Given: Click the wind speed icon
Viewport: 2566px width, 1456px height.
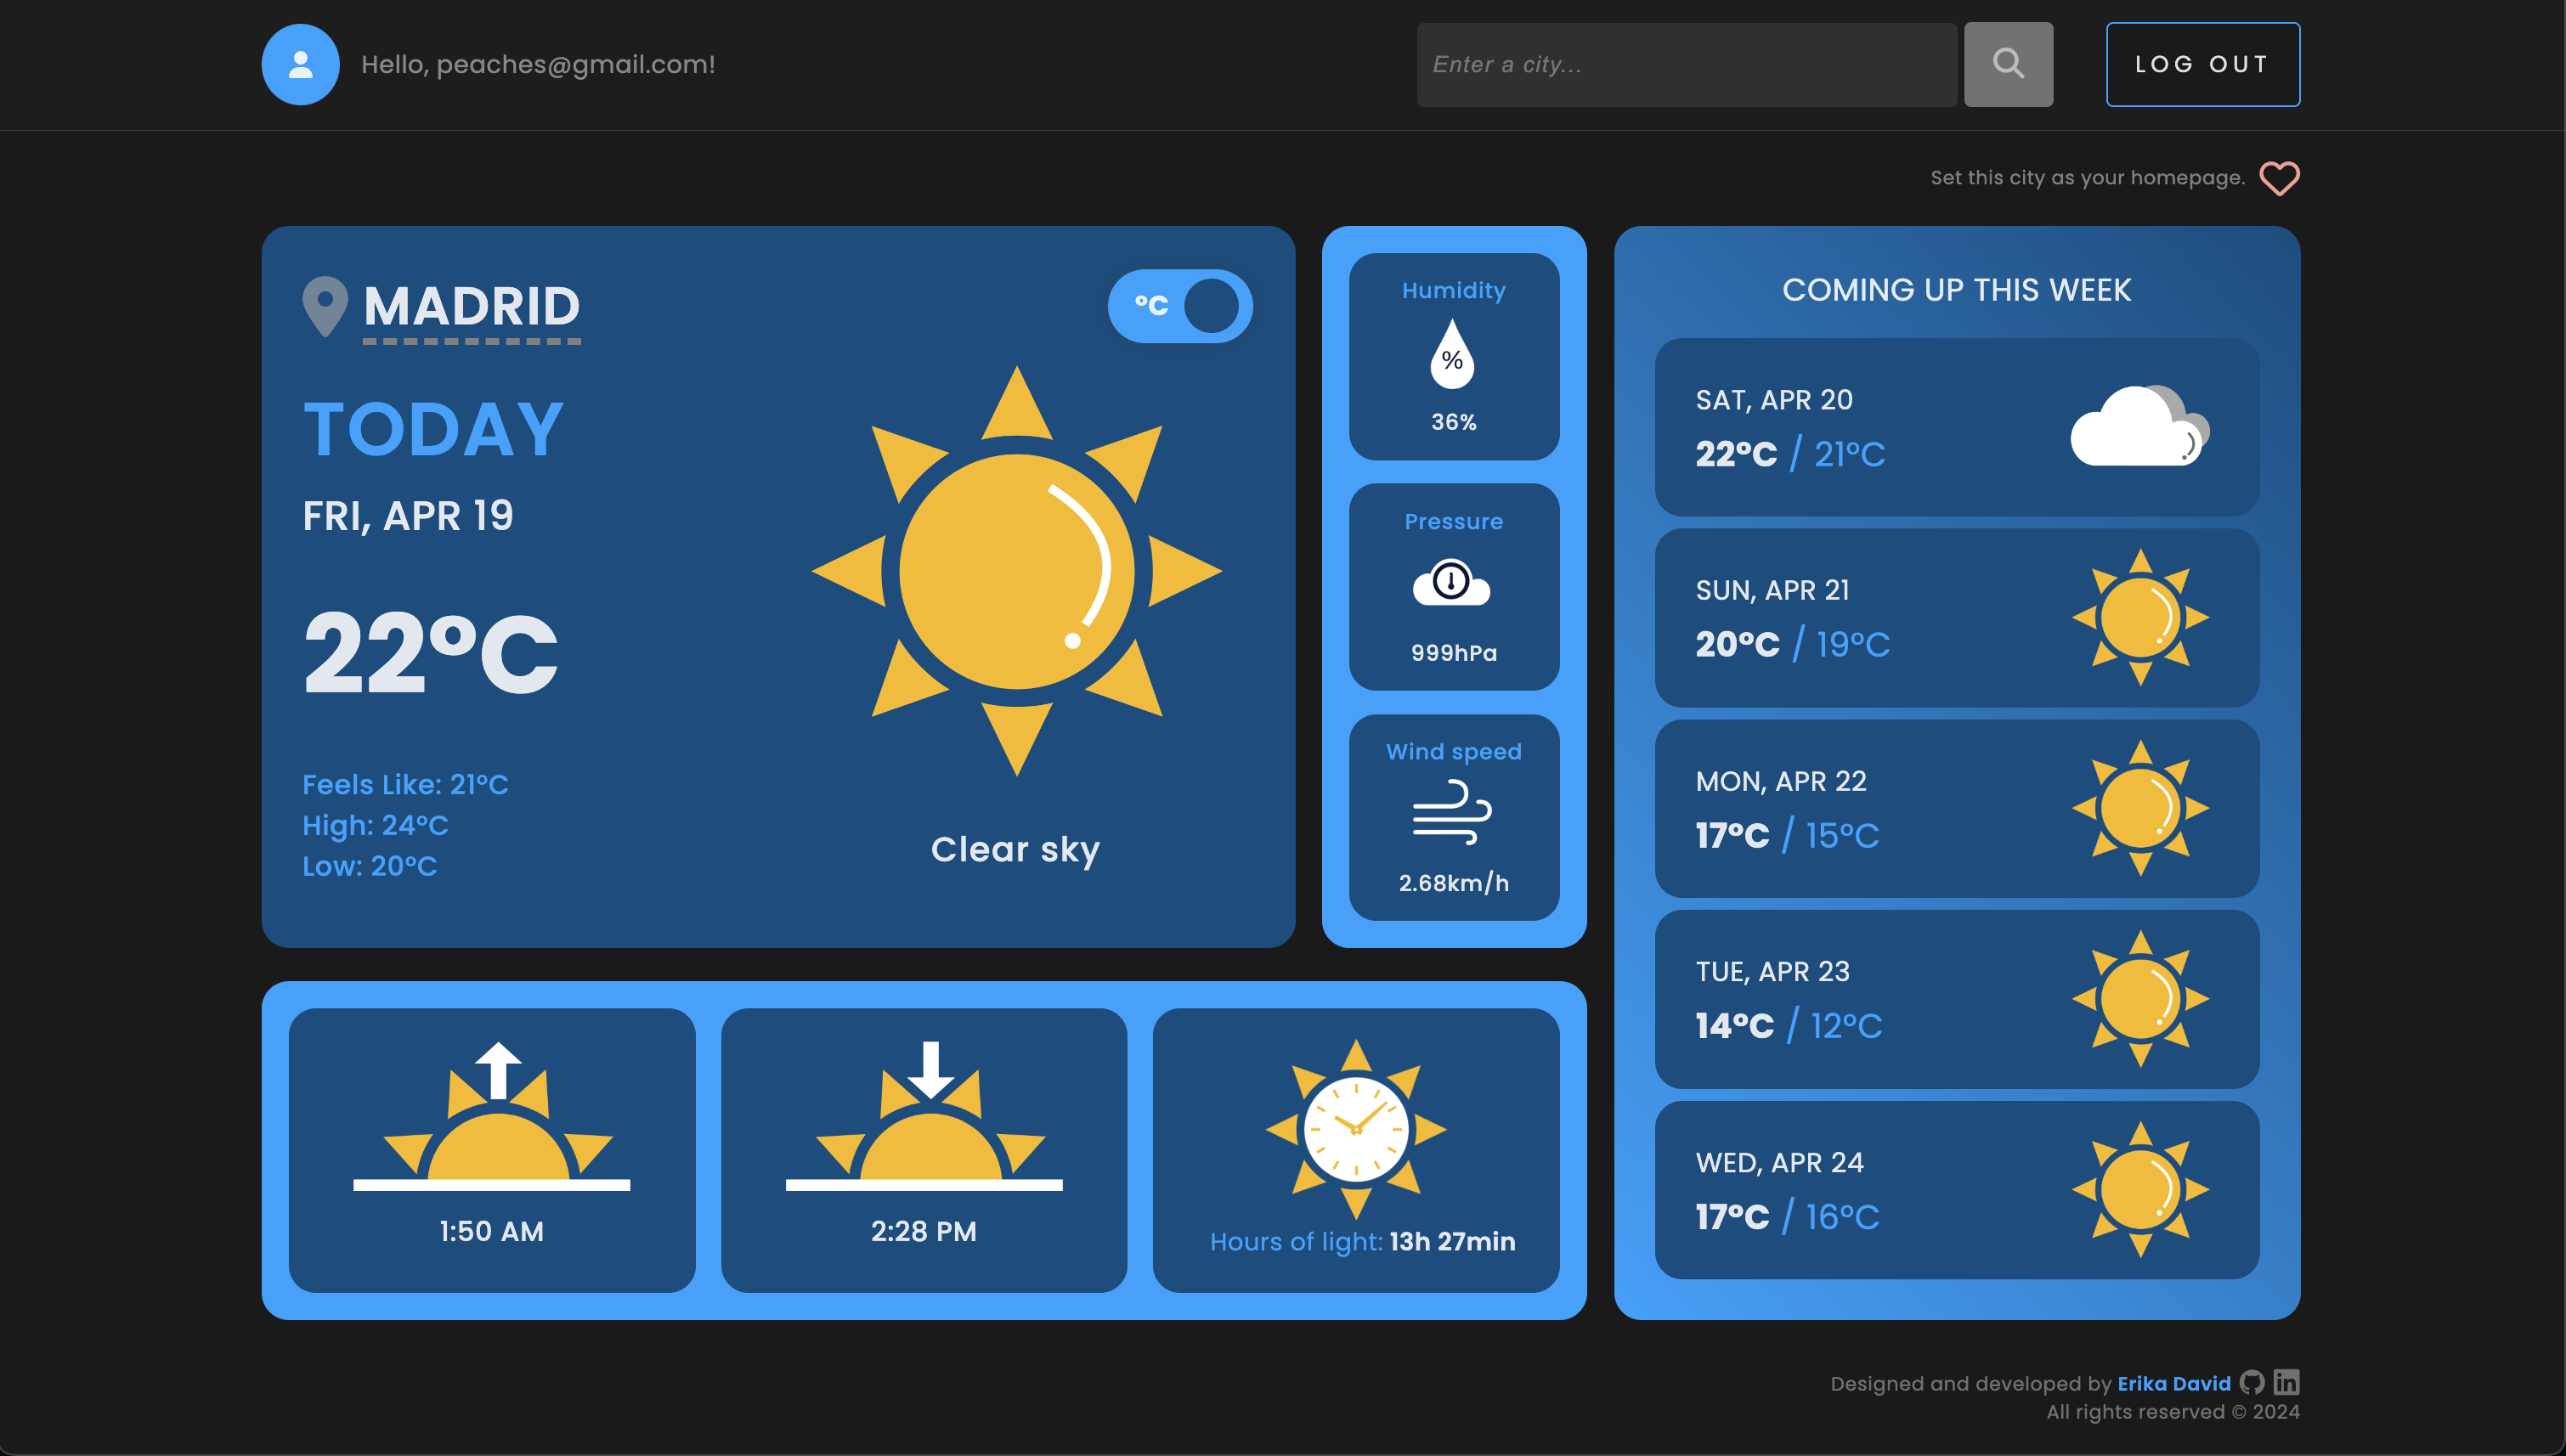Looking at the screenshot, I should click(1452, 811).
